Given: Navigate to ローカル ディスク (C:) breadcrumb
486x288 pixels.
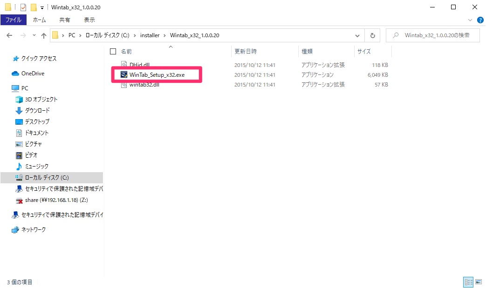Looking at the screenshot, I should click(107, 35).
